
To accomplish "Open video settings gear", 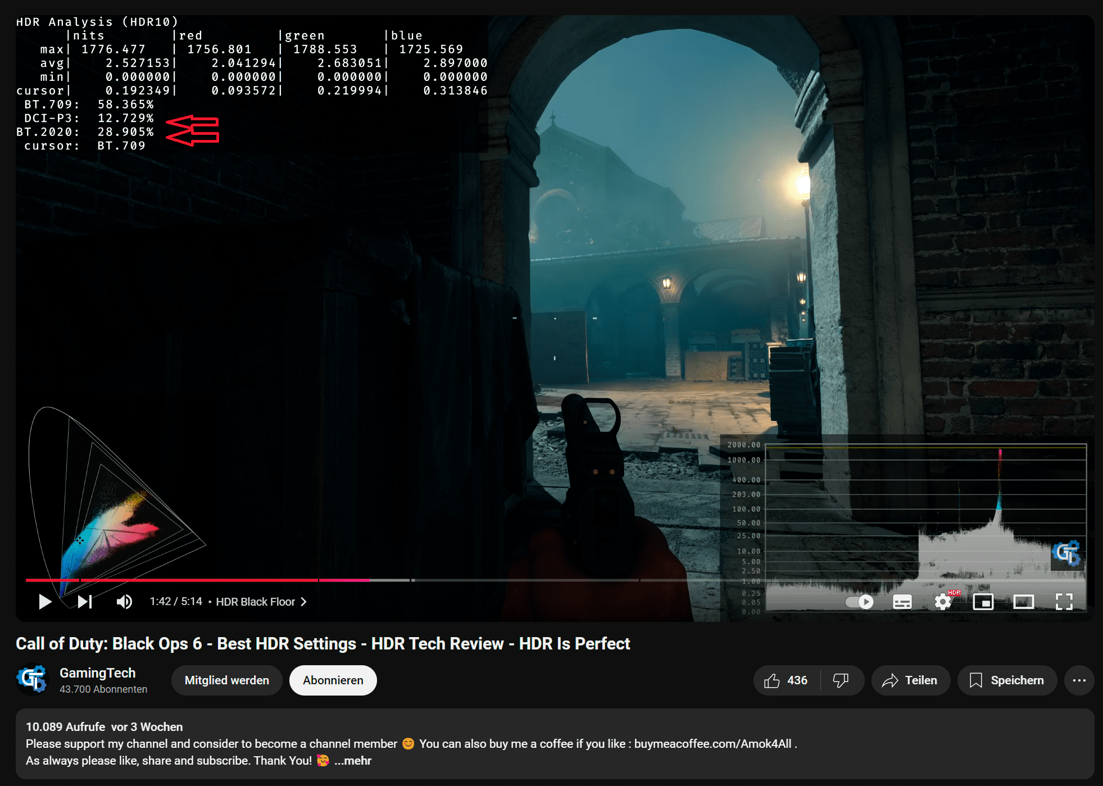I will (x=943, y=602).
